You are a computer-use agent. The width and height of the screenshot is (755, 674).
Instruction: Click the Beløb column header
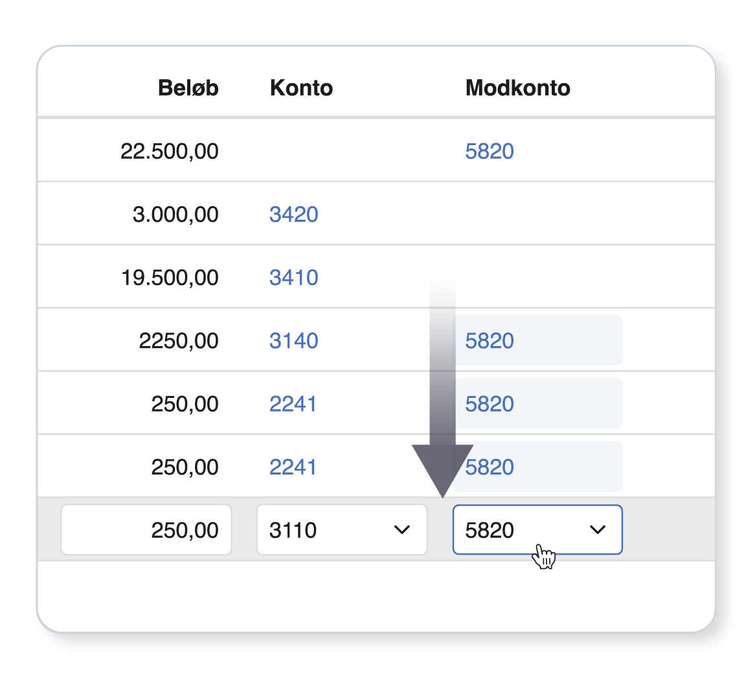(188, 87)
